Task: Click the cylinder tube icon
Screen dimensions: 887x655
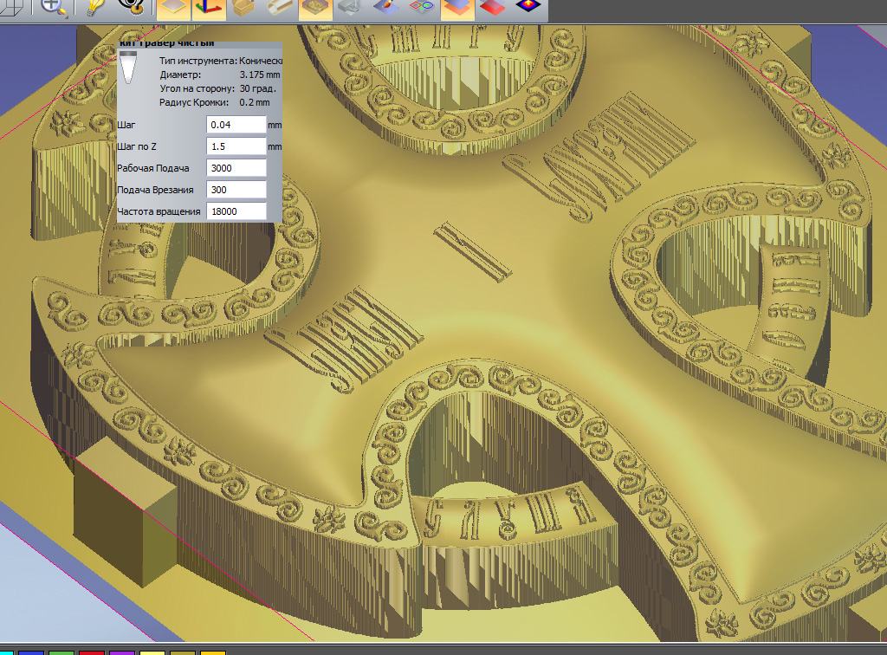Action: (280, 7)
